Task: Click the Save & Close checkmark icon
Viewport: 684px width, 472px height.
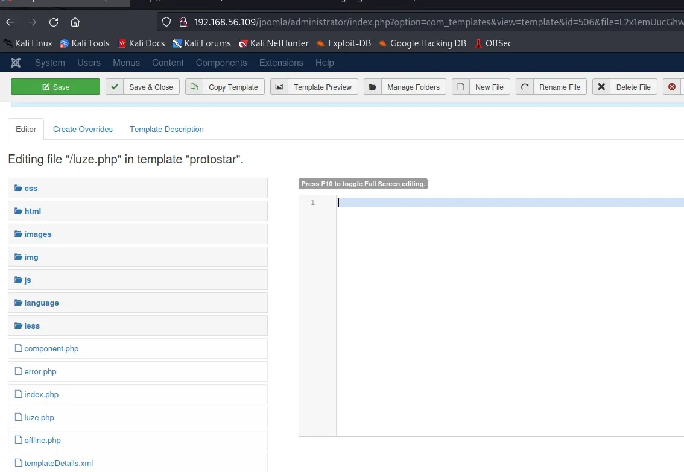Action: (115, 87)
